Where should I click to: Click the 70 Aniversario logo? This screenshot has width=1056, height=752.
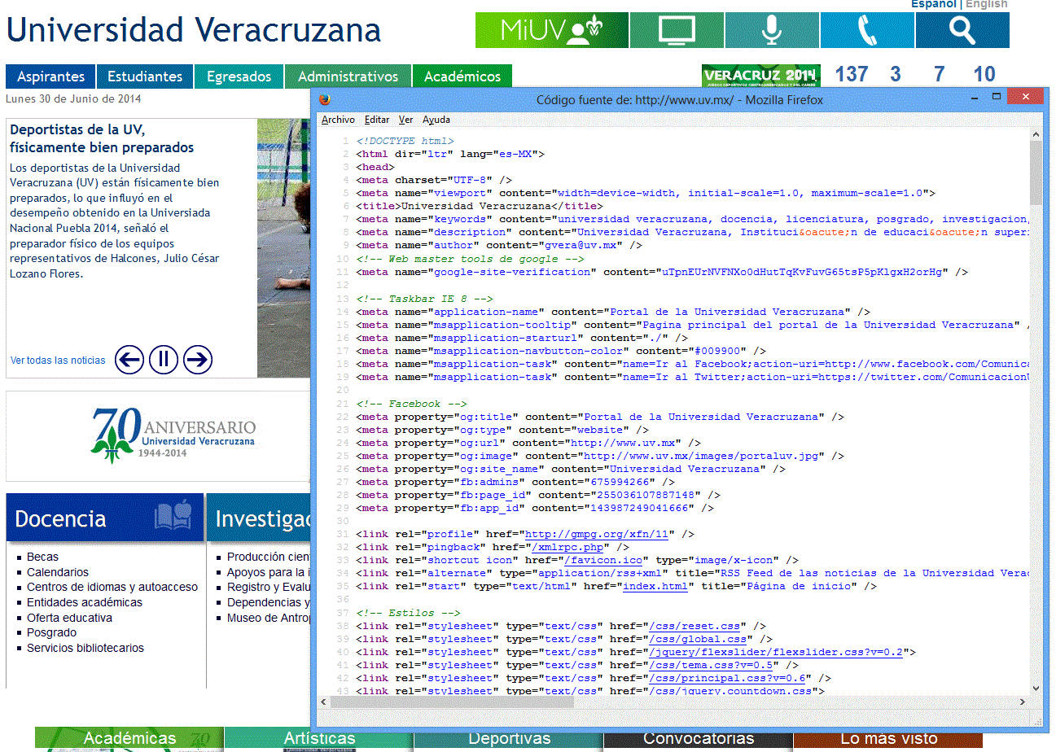(173, 435)
